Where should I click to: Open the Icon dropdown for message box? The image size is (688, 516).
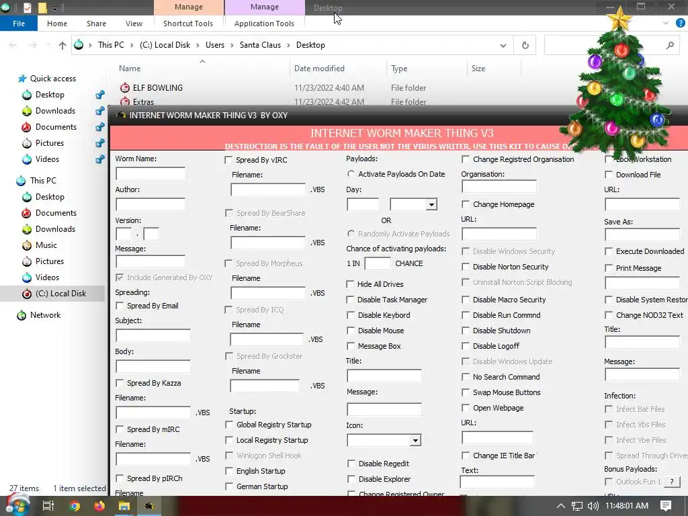tap(415, 440)
